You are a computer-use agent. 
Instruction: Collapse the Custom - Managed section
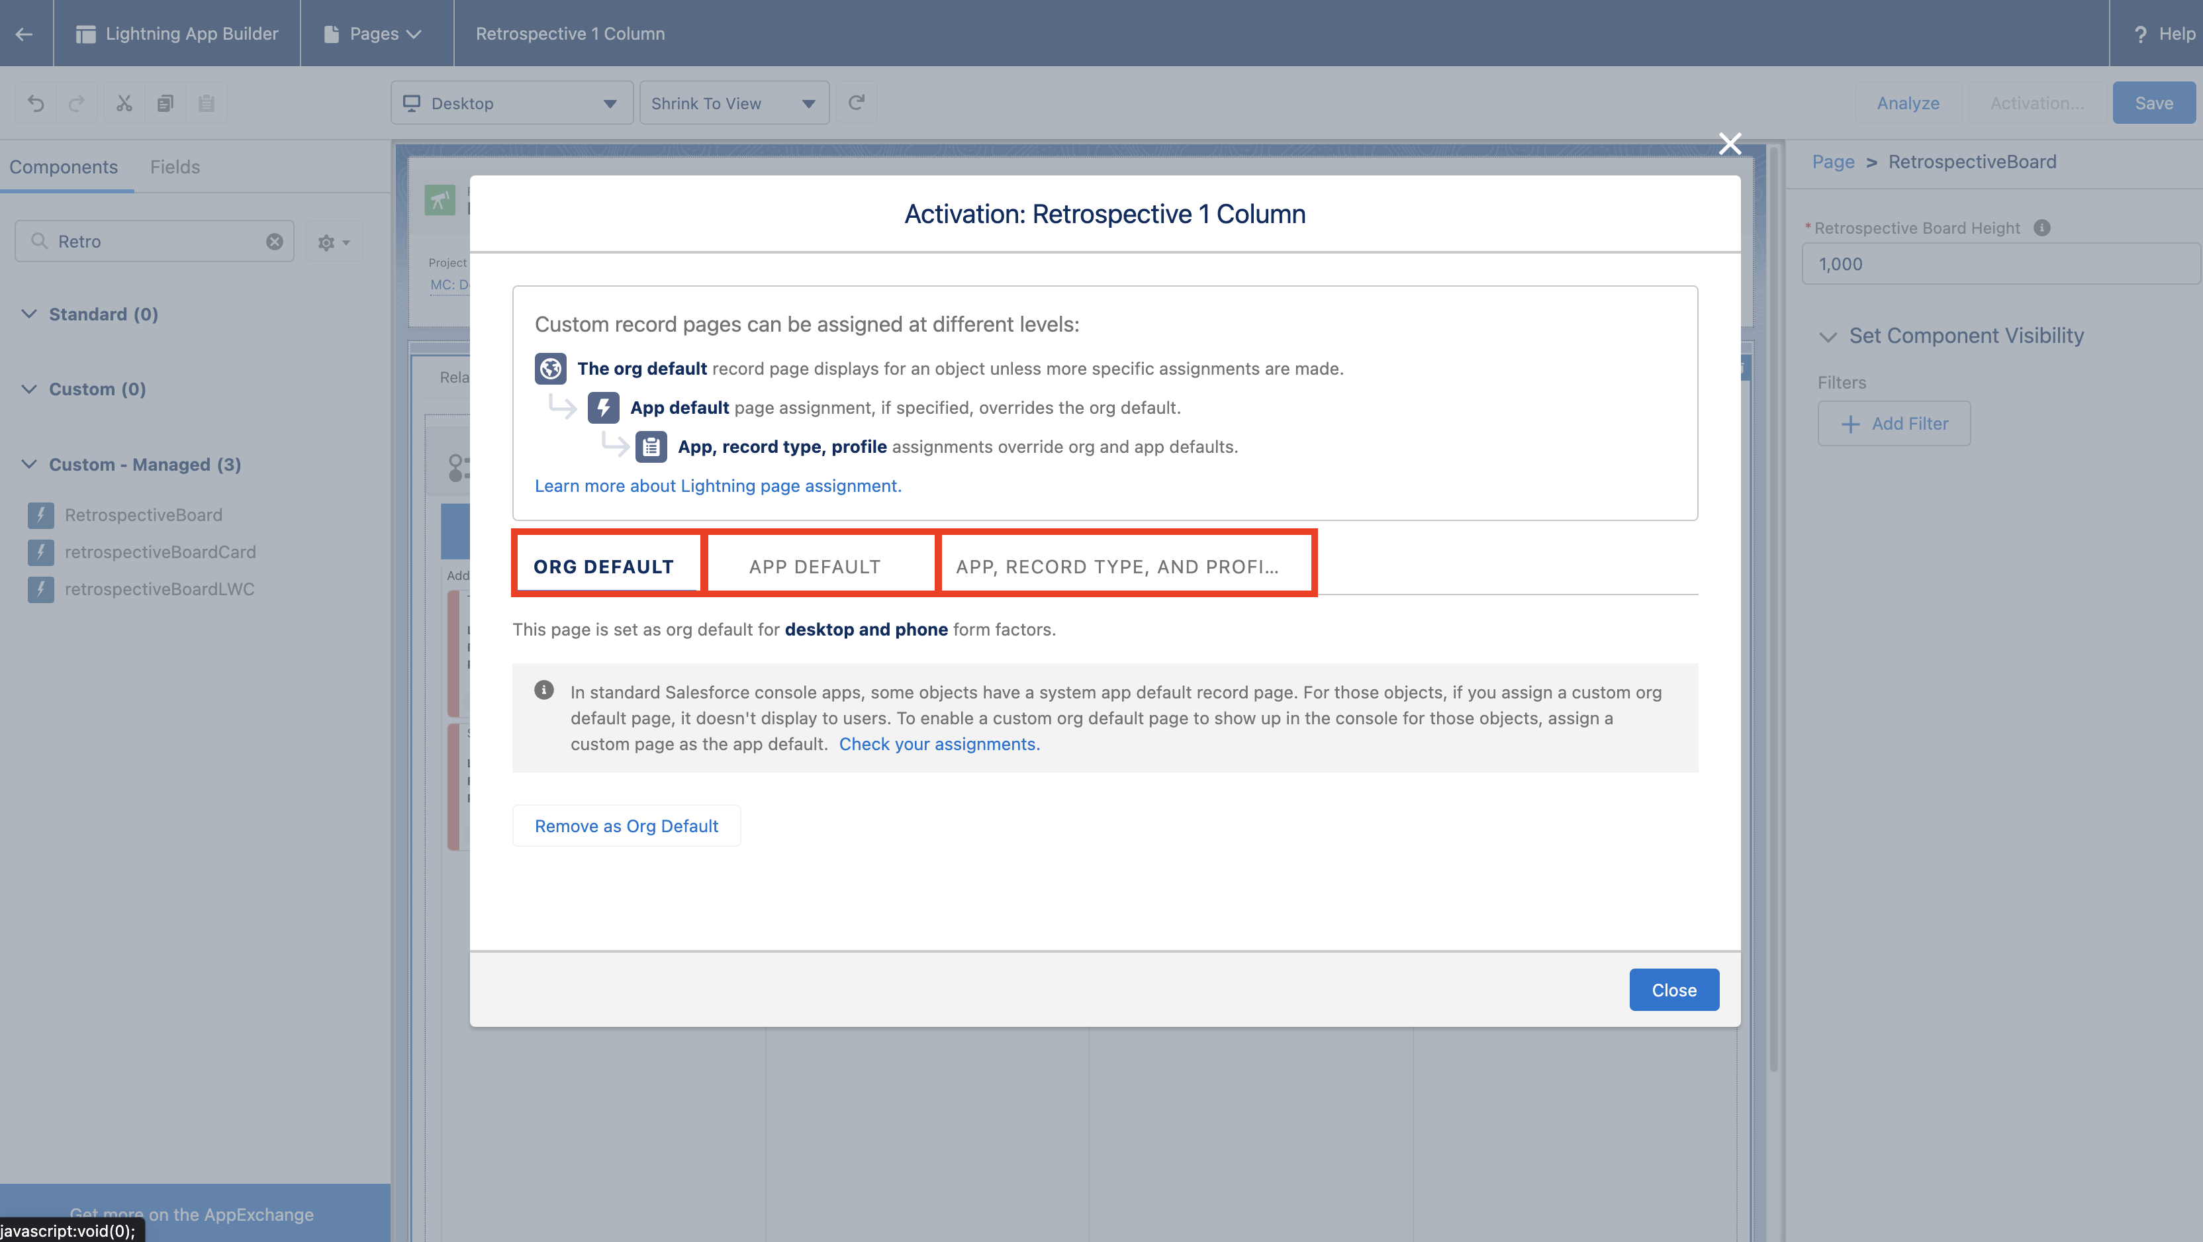pos(30,463)
